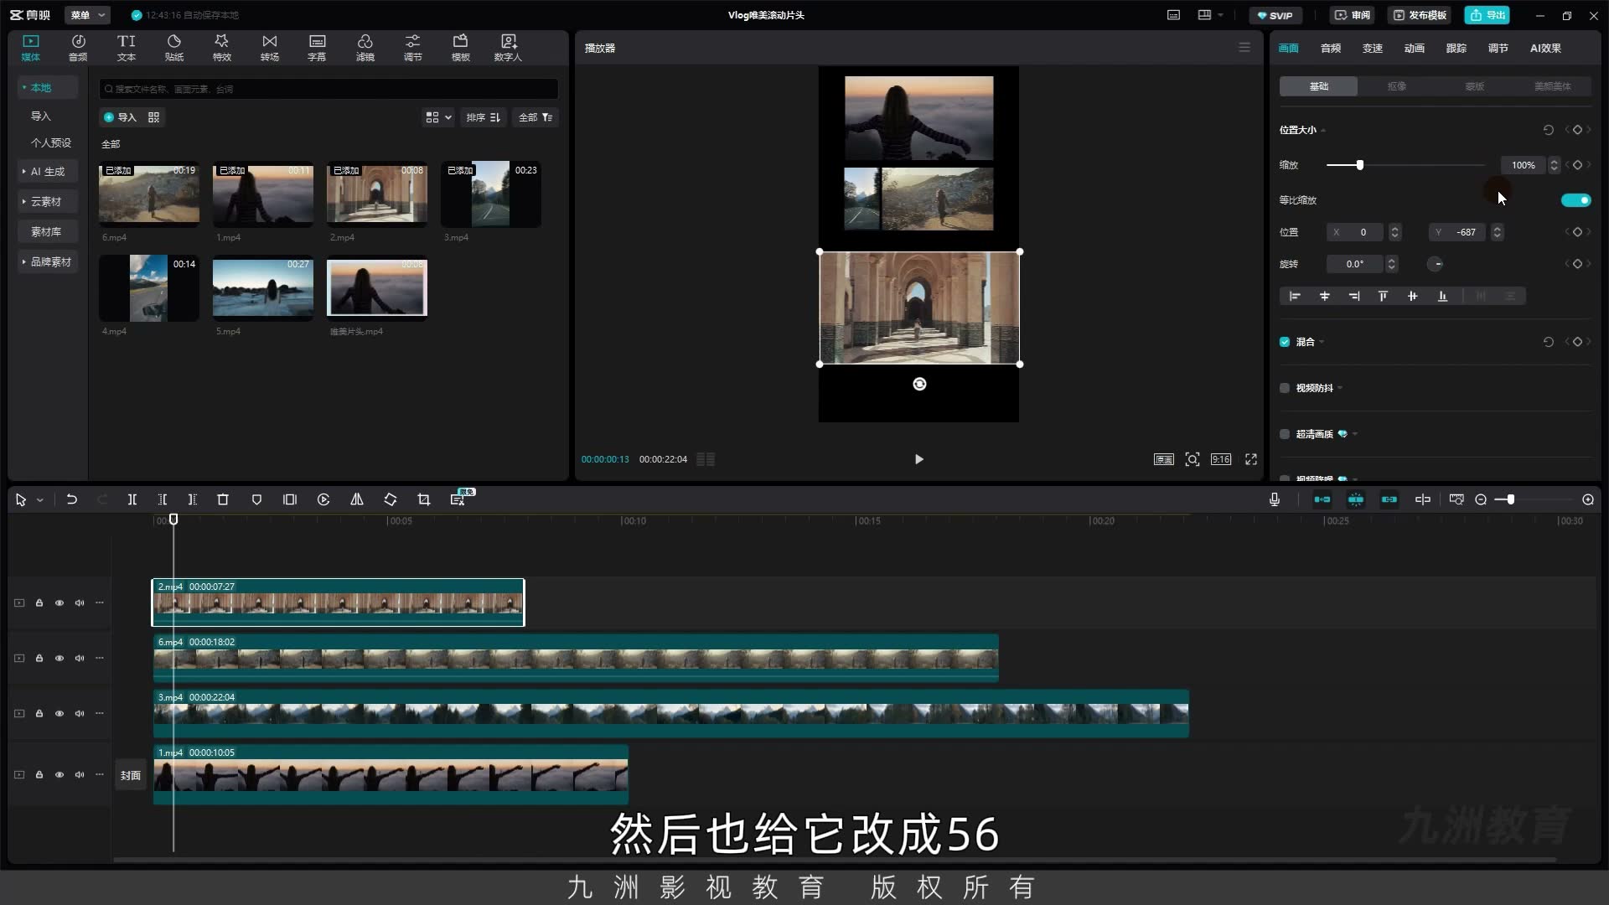Mute the 3.mp4 track audio
Viewport: 1609px width, 905px height.
[x=80, y=713]
